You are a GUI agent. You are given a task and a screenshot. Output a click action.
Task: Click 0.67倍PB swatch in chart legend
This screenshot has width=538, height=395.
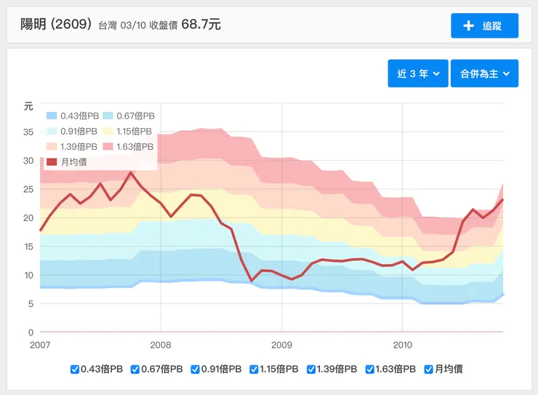pos(108,116)
